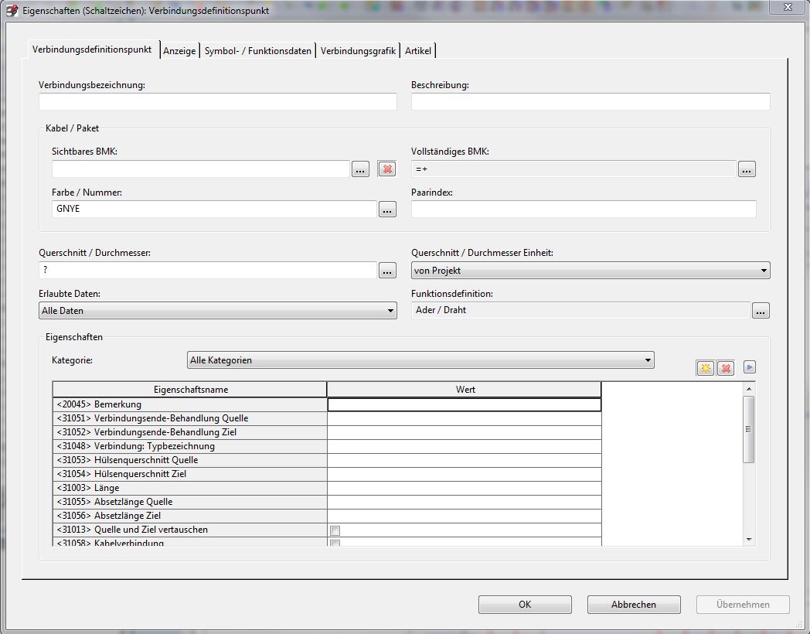Click the value cell for Bemerkung

click(x=465, y=404)
